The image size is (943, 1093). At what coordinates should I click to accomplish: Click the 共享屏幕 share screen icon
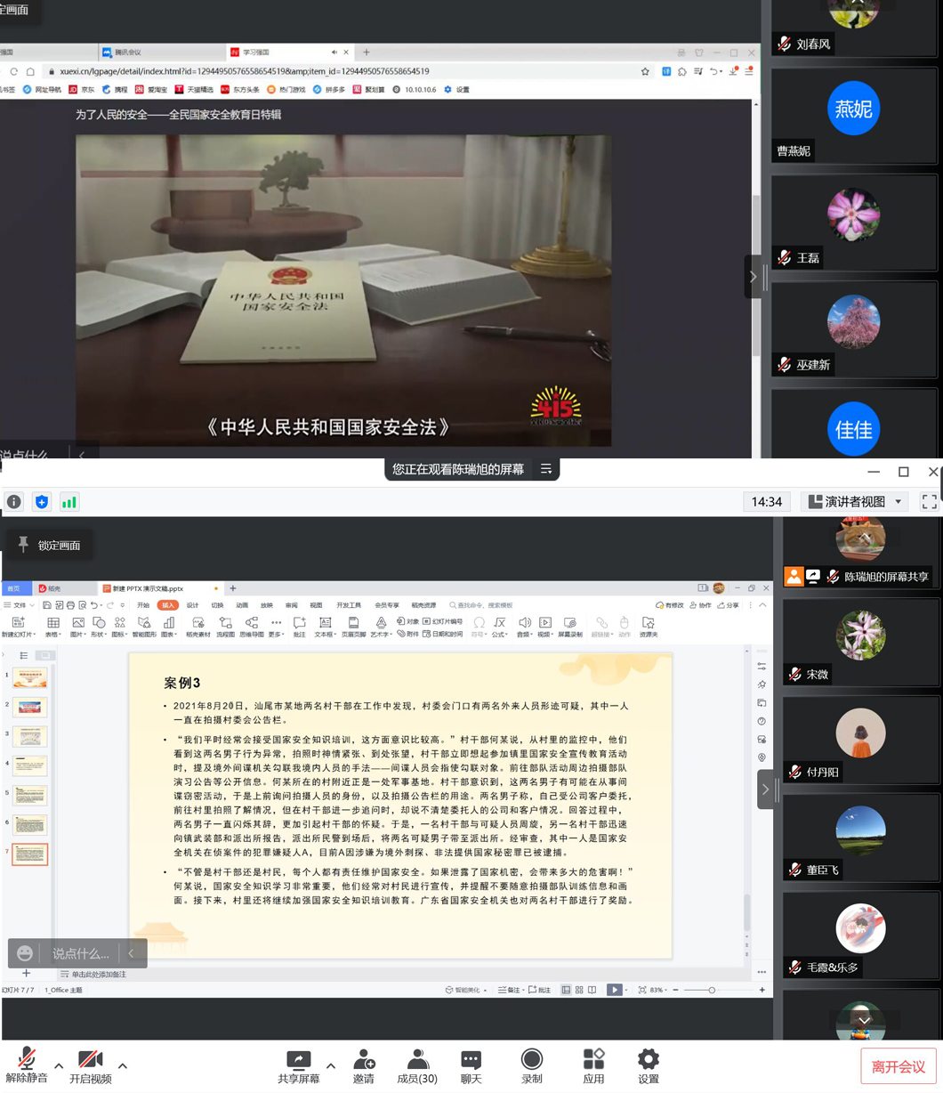(x=298, y=1065)
